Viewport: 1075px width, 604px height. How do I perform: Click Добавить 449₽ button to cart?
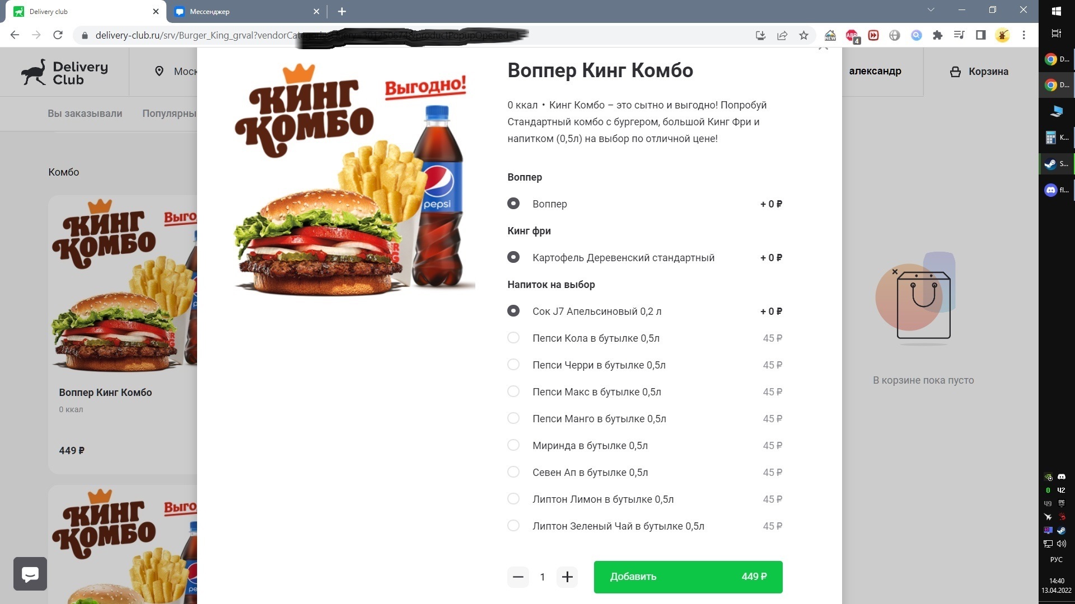click(688, 576)
